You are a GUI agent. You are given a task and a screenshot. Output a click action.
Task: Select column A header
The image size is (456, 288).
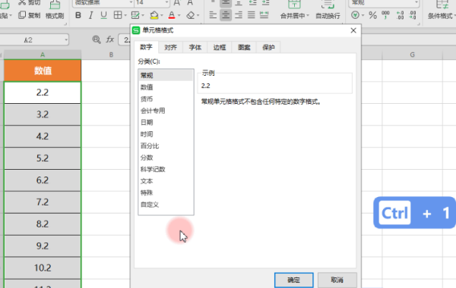43,55
